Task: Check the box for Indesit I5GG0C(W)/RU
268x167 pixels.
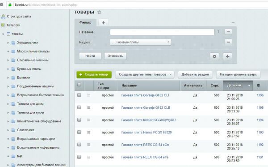Action: [79, 120]
